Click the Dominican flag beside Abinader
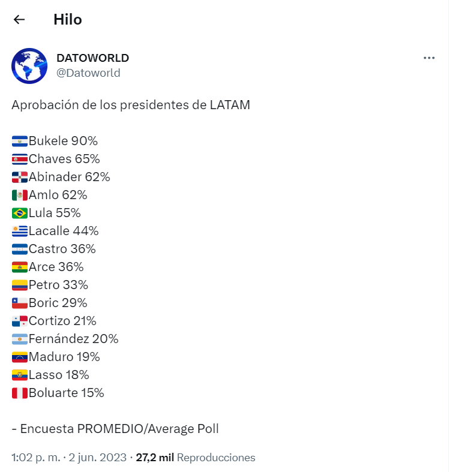The image size is (449, 472). click(20, 177)
